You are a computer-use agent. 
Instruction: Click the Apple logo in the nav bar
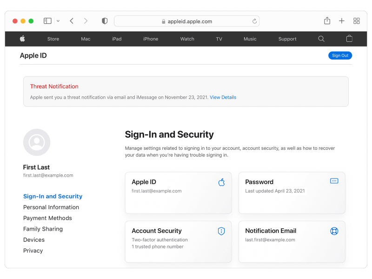tap(22, 39)
